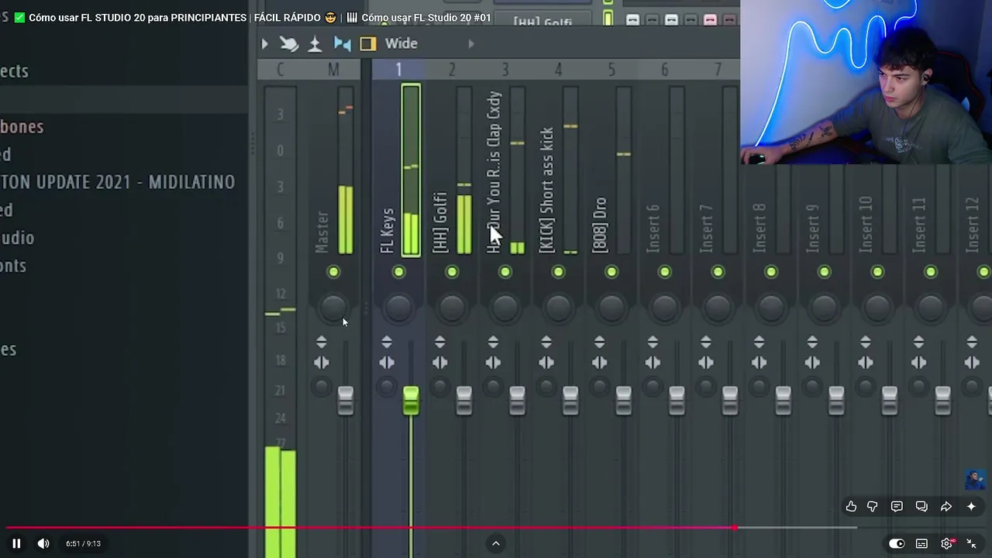The width and height of the screenshot is (992, 558).
Task: Click the Master pan knob
Action: [333, 308]
